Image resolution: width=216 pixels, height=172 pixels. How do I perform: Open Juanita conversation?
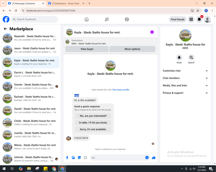click(x=30, y=135)
